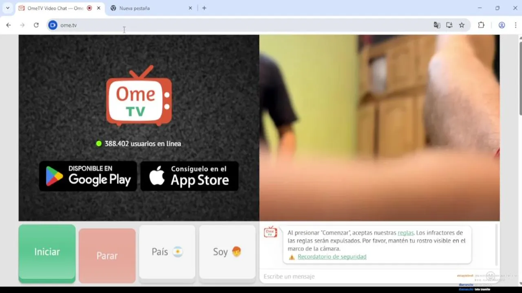
Task: Click the browser back arrow
Action: coord(9,25)
